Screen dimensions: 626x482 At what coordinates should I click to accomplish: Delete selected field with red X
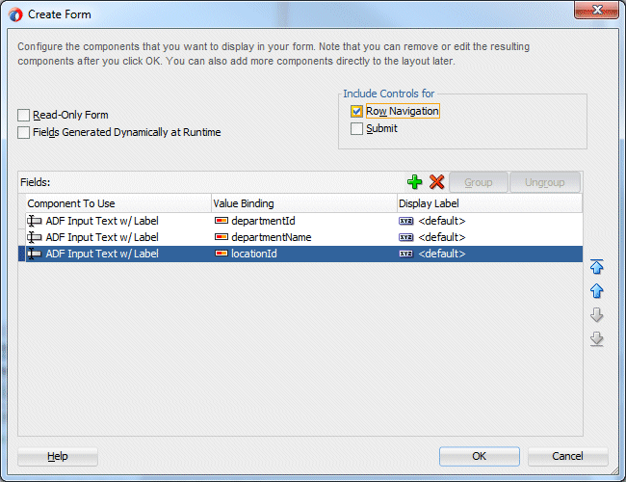click(437, 182)
